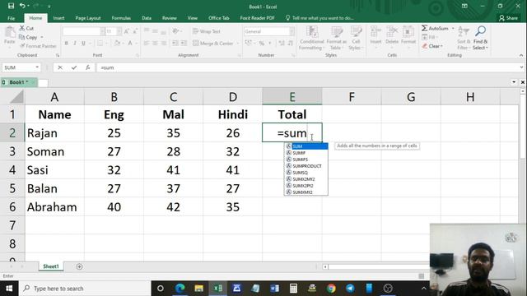Expand the formula bar chevron
The width and height of the screenshot is (527, 296).
(x=521, y=67)
